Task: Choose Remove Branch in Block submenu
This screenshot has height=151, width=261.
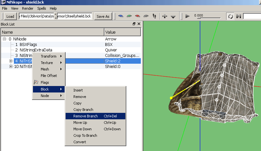Action: (x=95, y=116)
